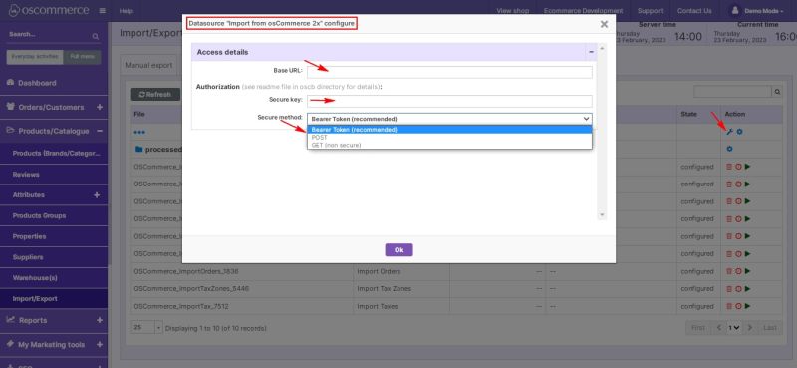Open Import/Export in the sidebar

pos(35,299)
